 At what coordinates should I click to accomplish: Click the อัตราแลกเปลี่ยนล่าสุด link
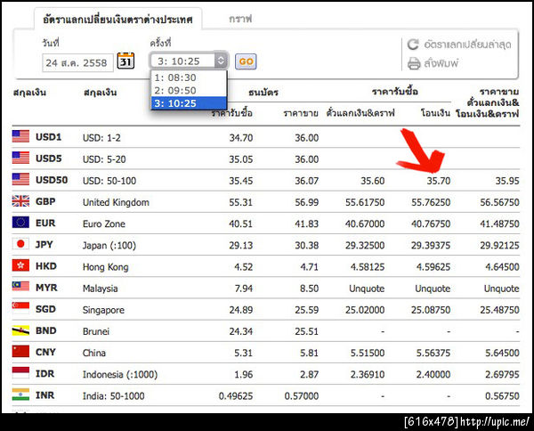467,45
